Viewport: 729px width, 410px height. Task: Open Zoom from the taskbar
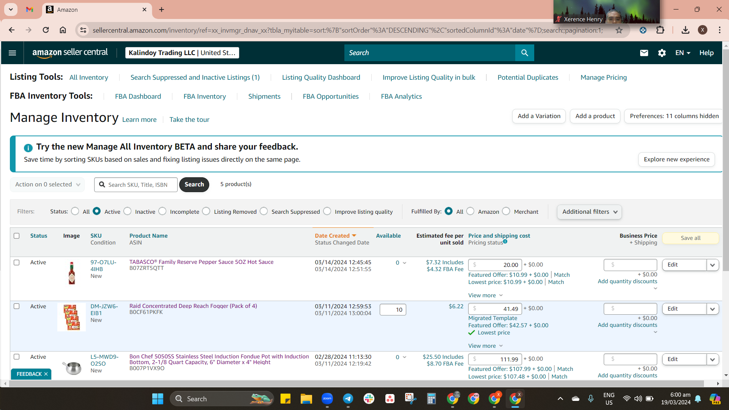(327, 399)
